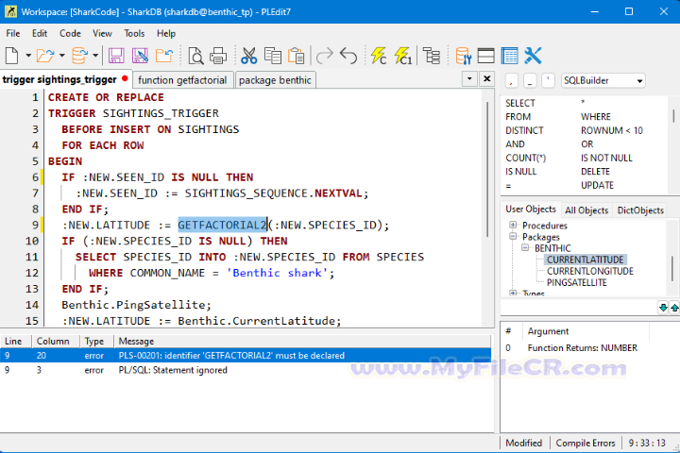Insert the SELECT keyword from SQLBuilder
The image size is (680, 453).
(x=519, y=103)
